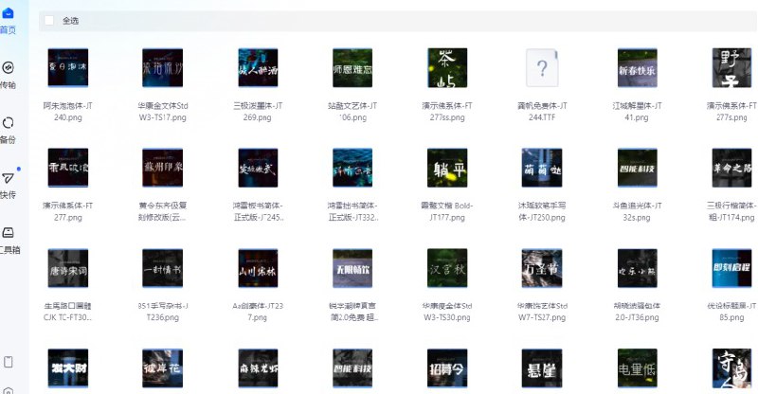The image size is (758, 394).
Task: Click the 江城解星体 新春快乐 thumbnail
Action: tap(637, 69)
